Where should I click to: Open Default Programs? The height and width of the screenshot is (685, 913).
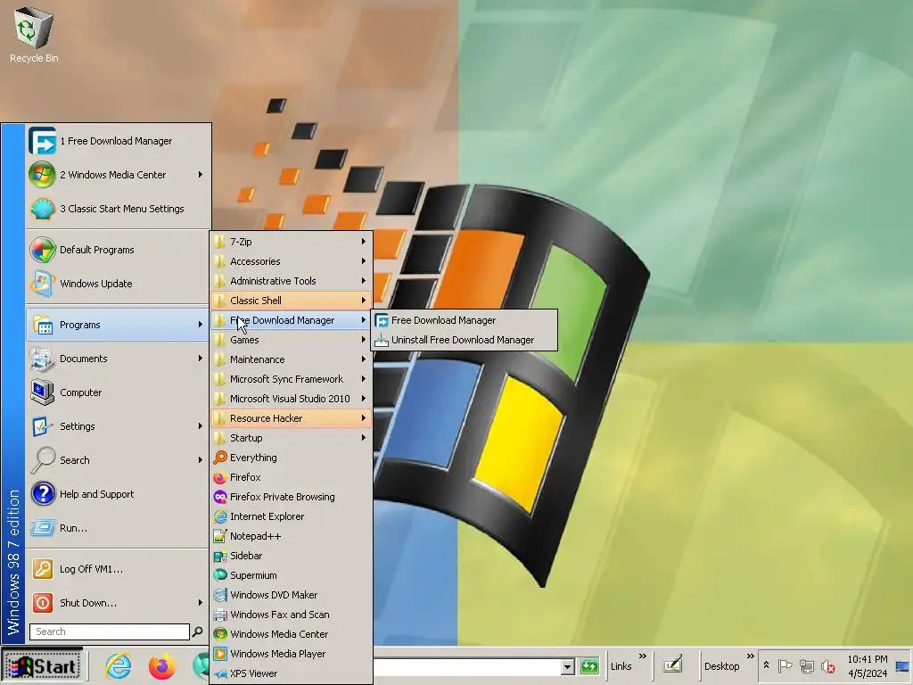pyautogui.click(x=119, y=250)
